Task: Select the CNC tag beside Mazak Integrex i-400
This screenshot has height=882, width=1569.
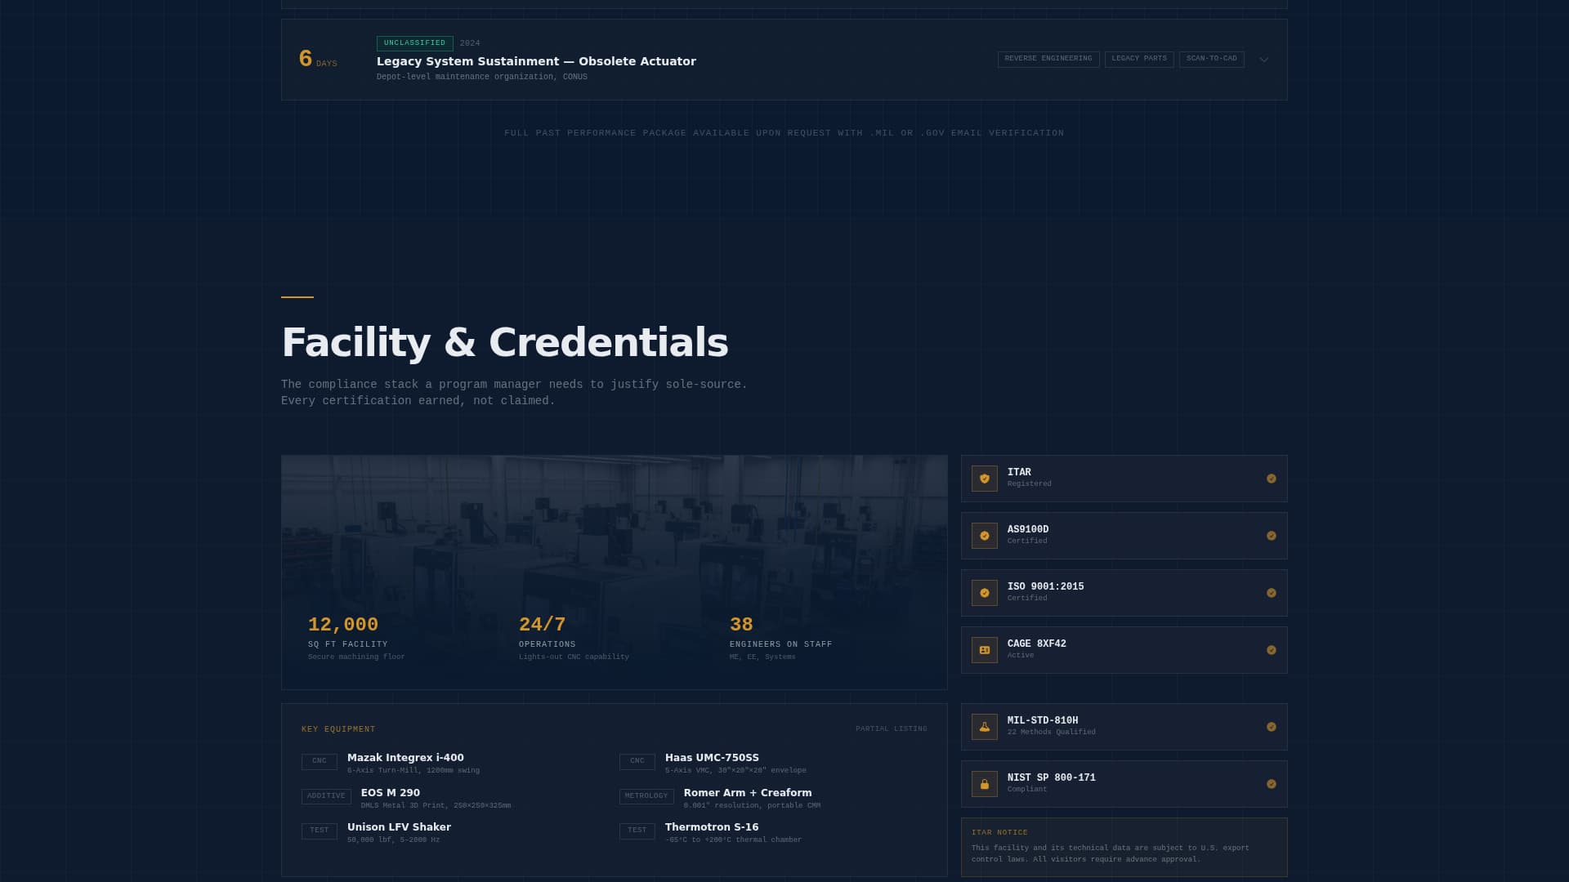Action: point(319,760)
